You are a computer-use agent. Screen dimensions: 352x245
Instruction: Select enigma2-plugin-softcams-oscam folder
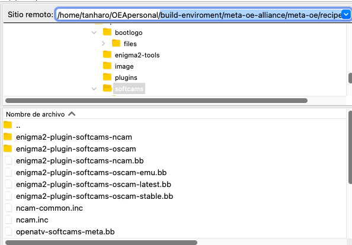click(x=76, y=149)
